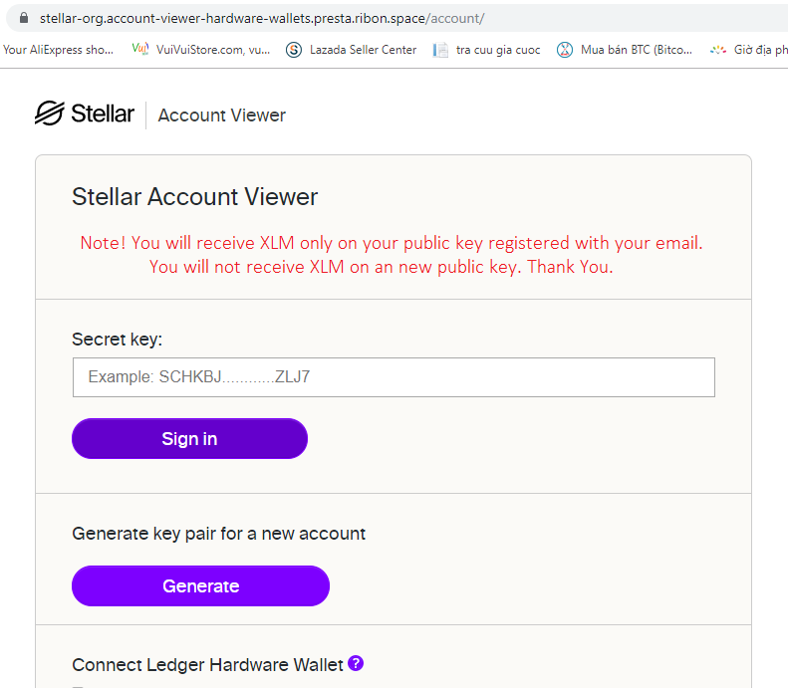Open the Your AliExpress bookmark

point(58,50)
